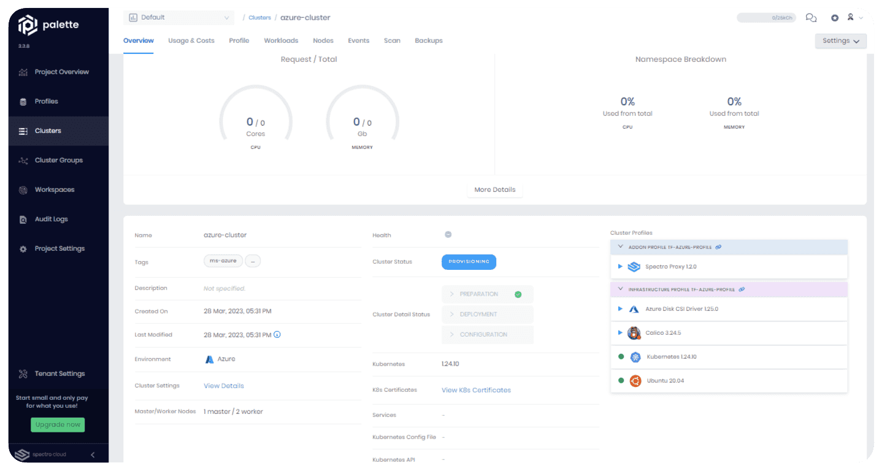
Task: Open the Workloads tab
Action: tap(281, 40)
